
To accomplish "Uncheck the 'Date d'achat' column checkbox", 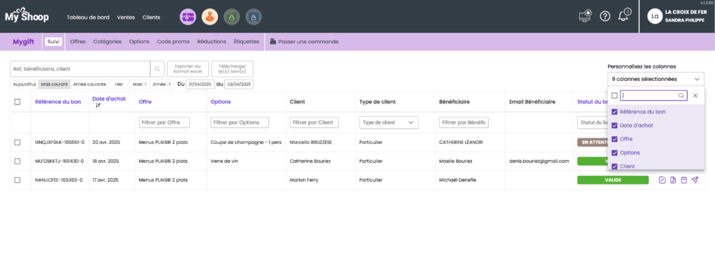I will pyautogui.click(x=614, y=126).
